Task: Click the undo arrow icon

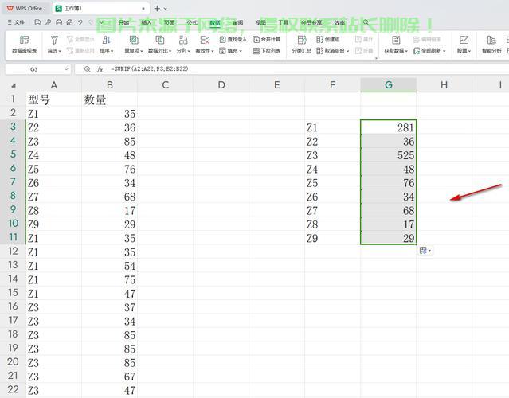Action: tap(80, 22)
